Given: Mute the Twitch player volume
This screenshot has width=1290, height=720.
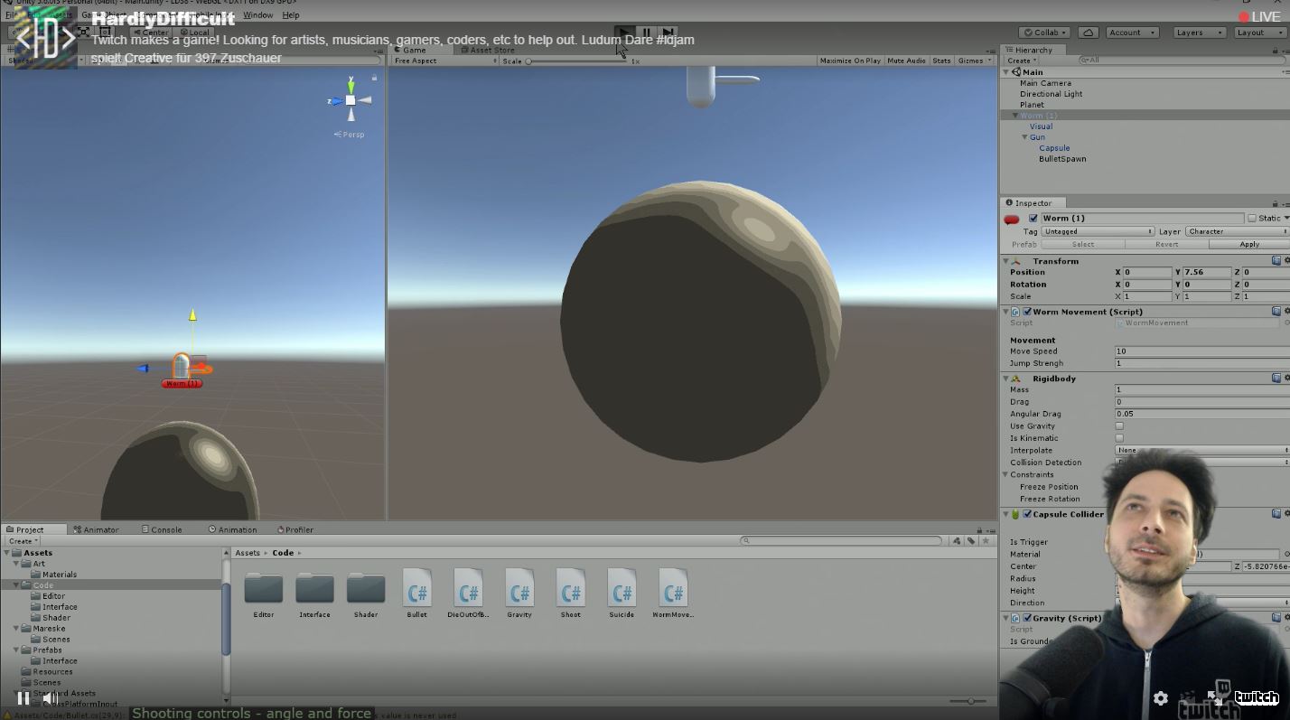Looking at the screenshot, I should [51, 697].
